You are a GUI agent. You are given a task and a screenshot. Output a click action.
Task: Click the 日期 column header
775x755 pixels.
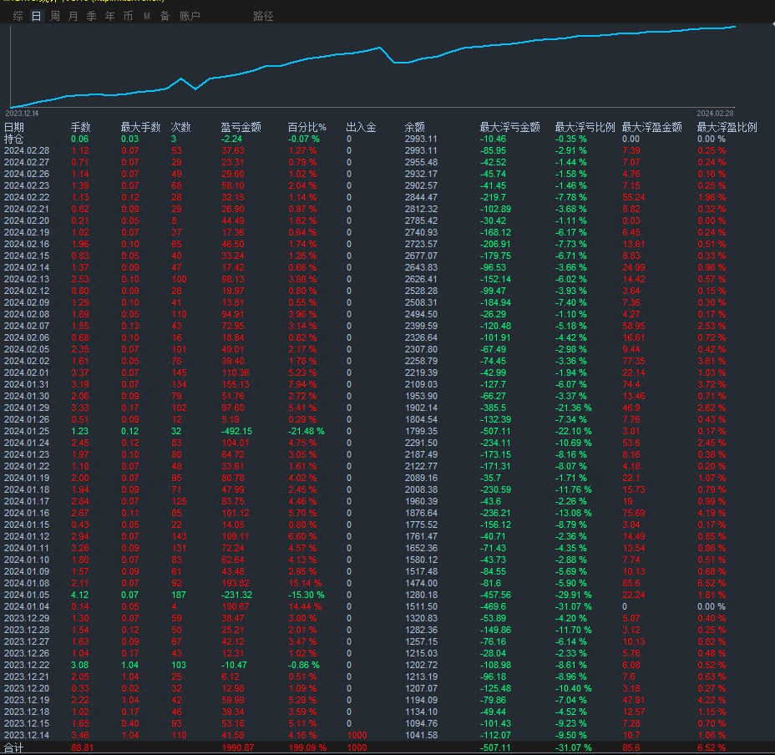coord(14,128)
